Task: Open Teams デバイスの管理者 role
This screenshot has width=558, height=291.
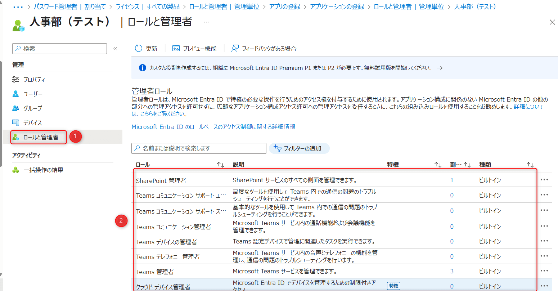Action: pyautogui.click(x=166, y=242)
